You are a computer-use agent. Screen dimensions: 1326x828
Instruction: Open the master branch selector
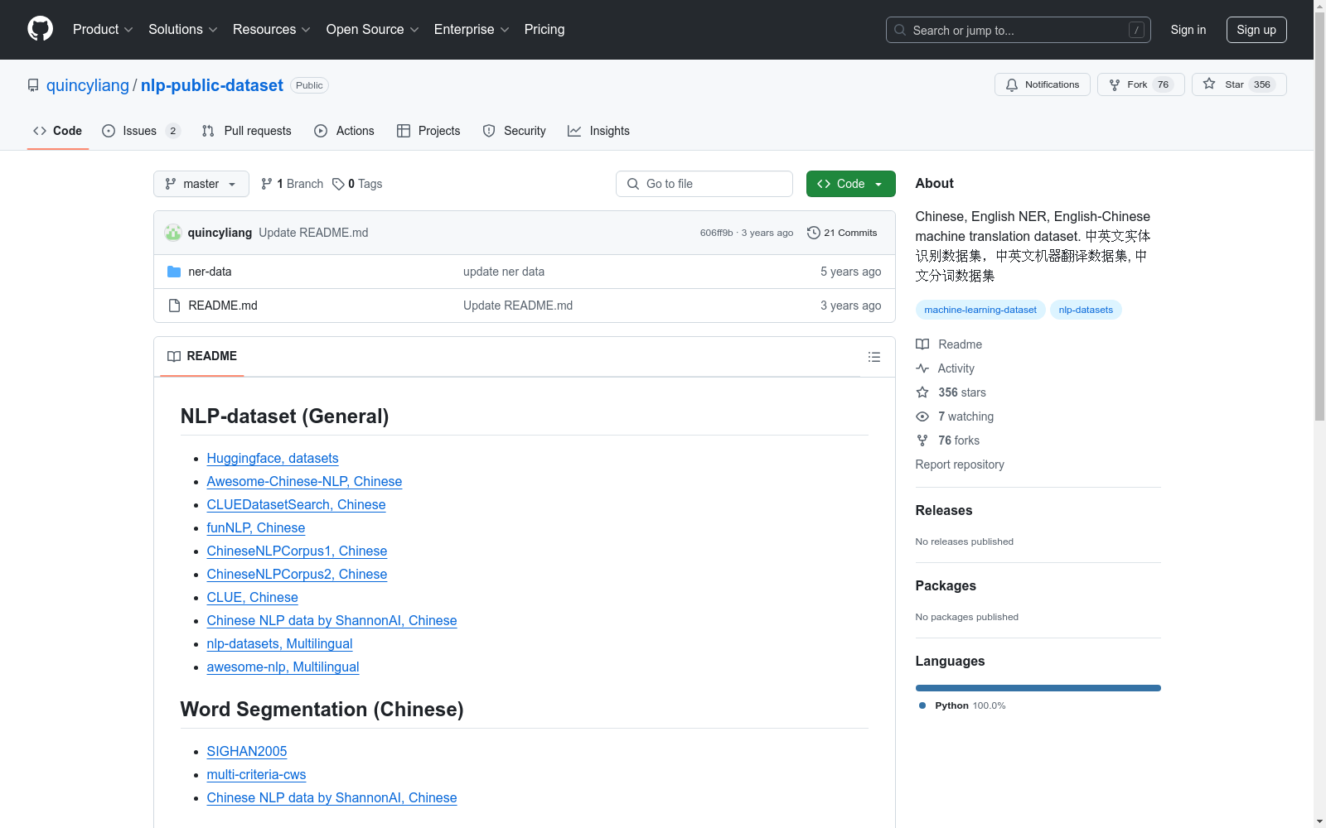(201, 184)
